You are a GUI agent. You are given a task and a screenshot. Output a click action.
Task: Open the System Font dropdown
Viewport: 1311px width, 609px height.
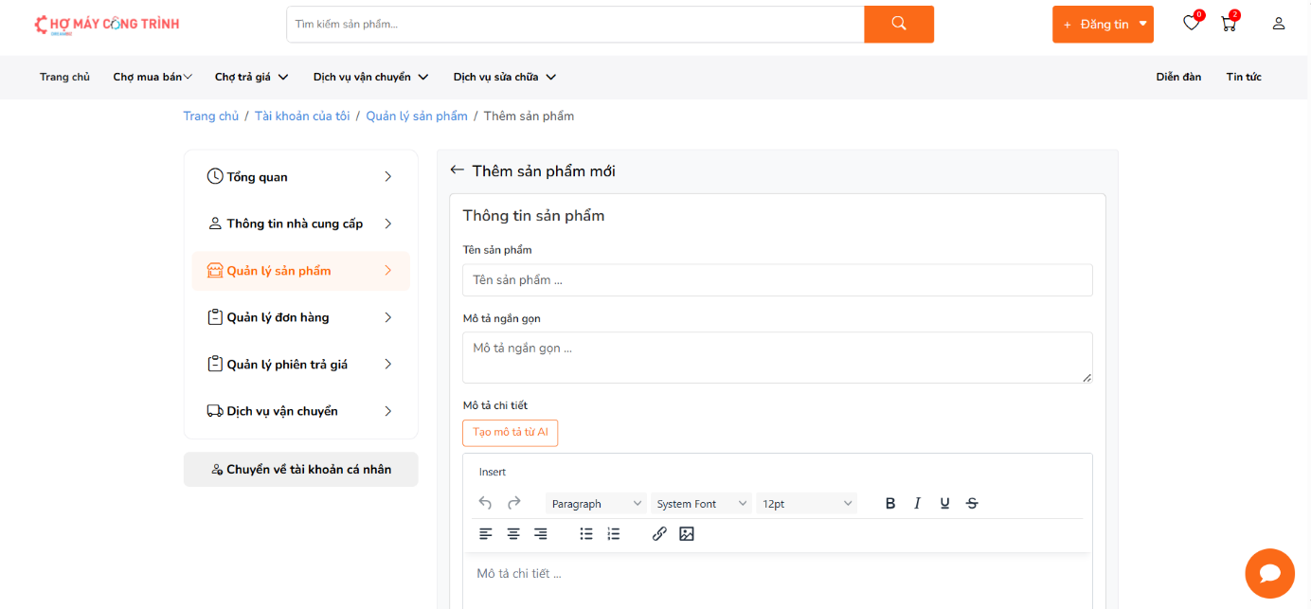coord(701,504)
